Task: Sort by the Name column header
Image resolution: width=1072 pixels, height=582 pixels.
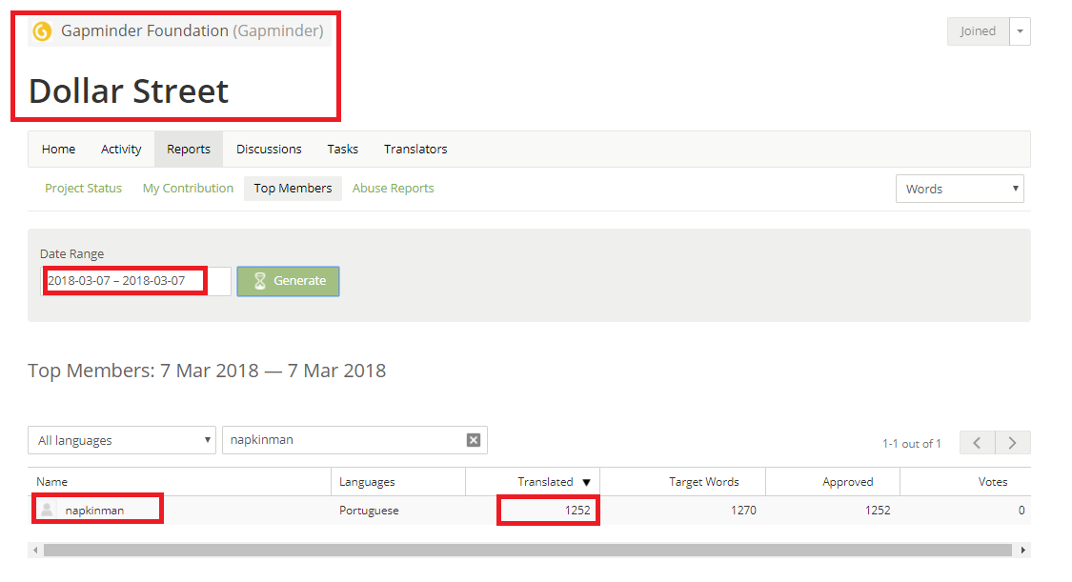Action: (x=179, y=482)
